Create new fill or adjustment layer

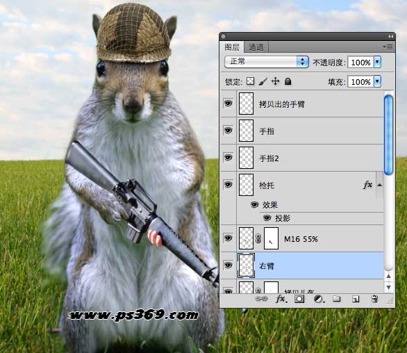click(319, 299)
